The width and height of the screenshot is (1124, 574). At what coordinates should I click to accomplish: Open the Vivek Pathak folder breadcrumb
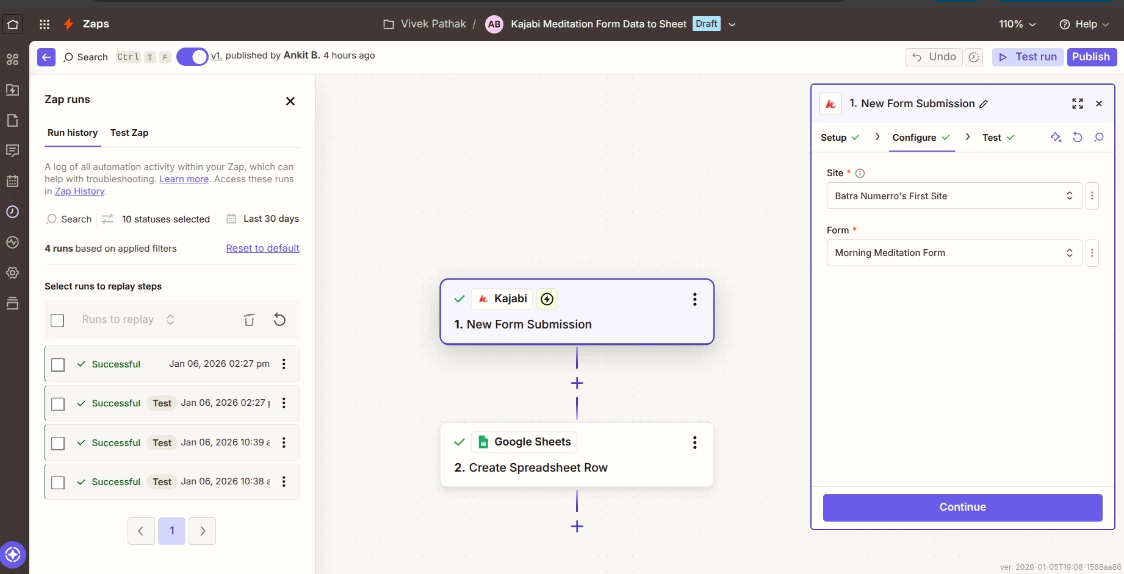tap(425, 24)
